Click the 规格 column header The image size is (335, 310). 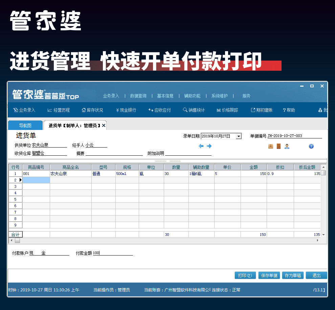tap(127, 167)
